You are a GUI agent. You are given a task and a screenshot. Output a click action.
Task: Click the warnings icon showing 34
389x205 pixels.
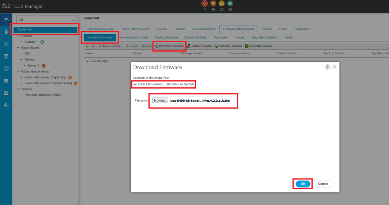230,3
